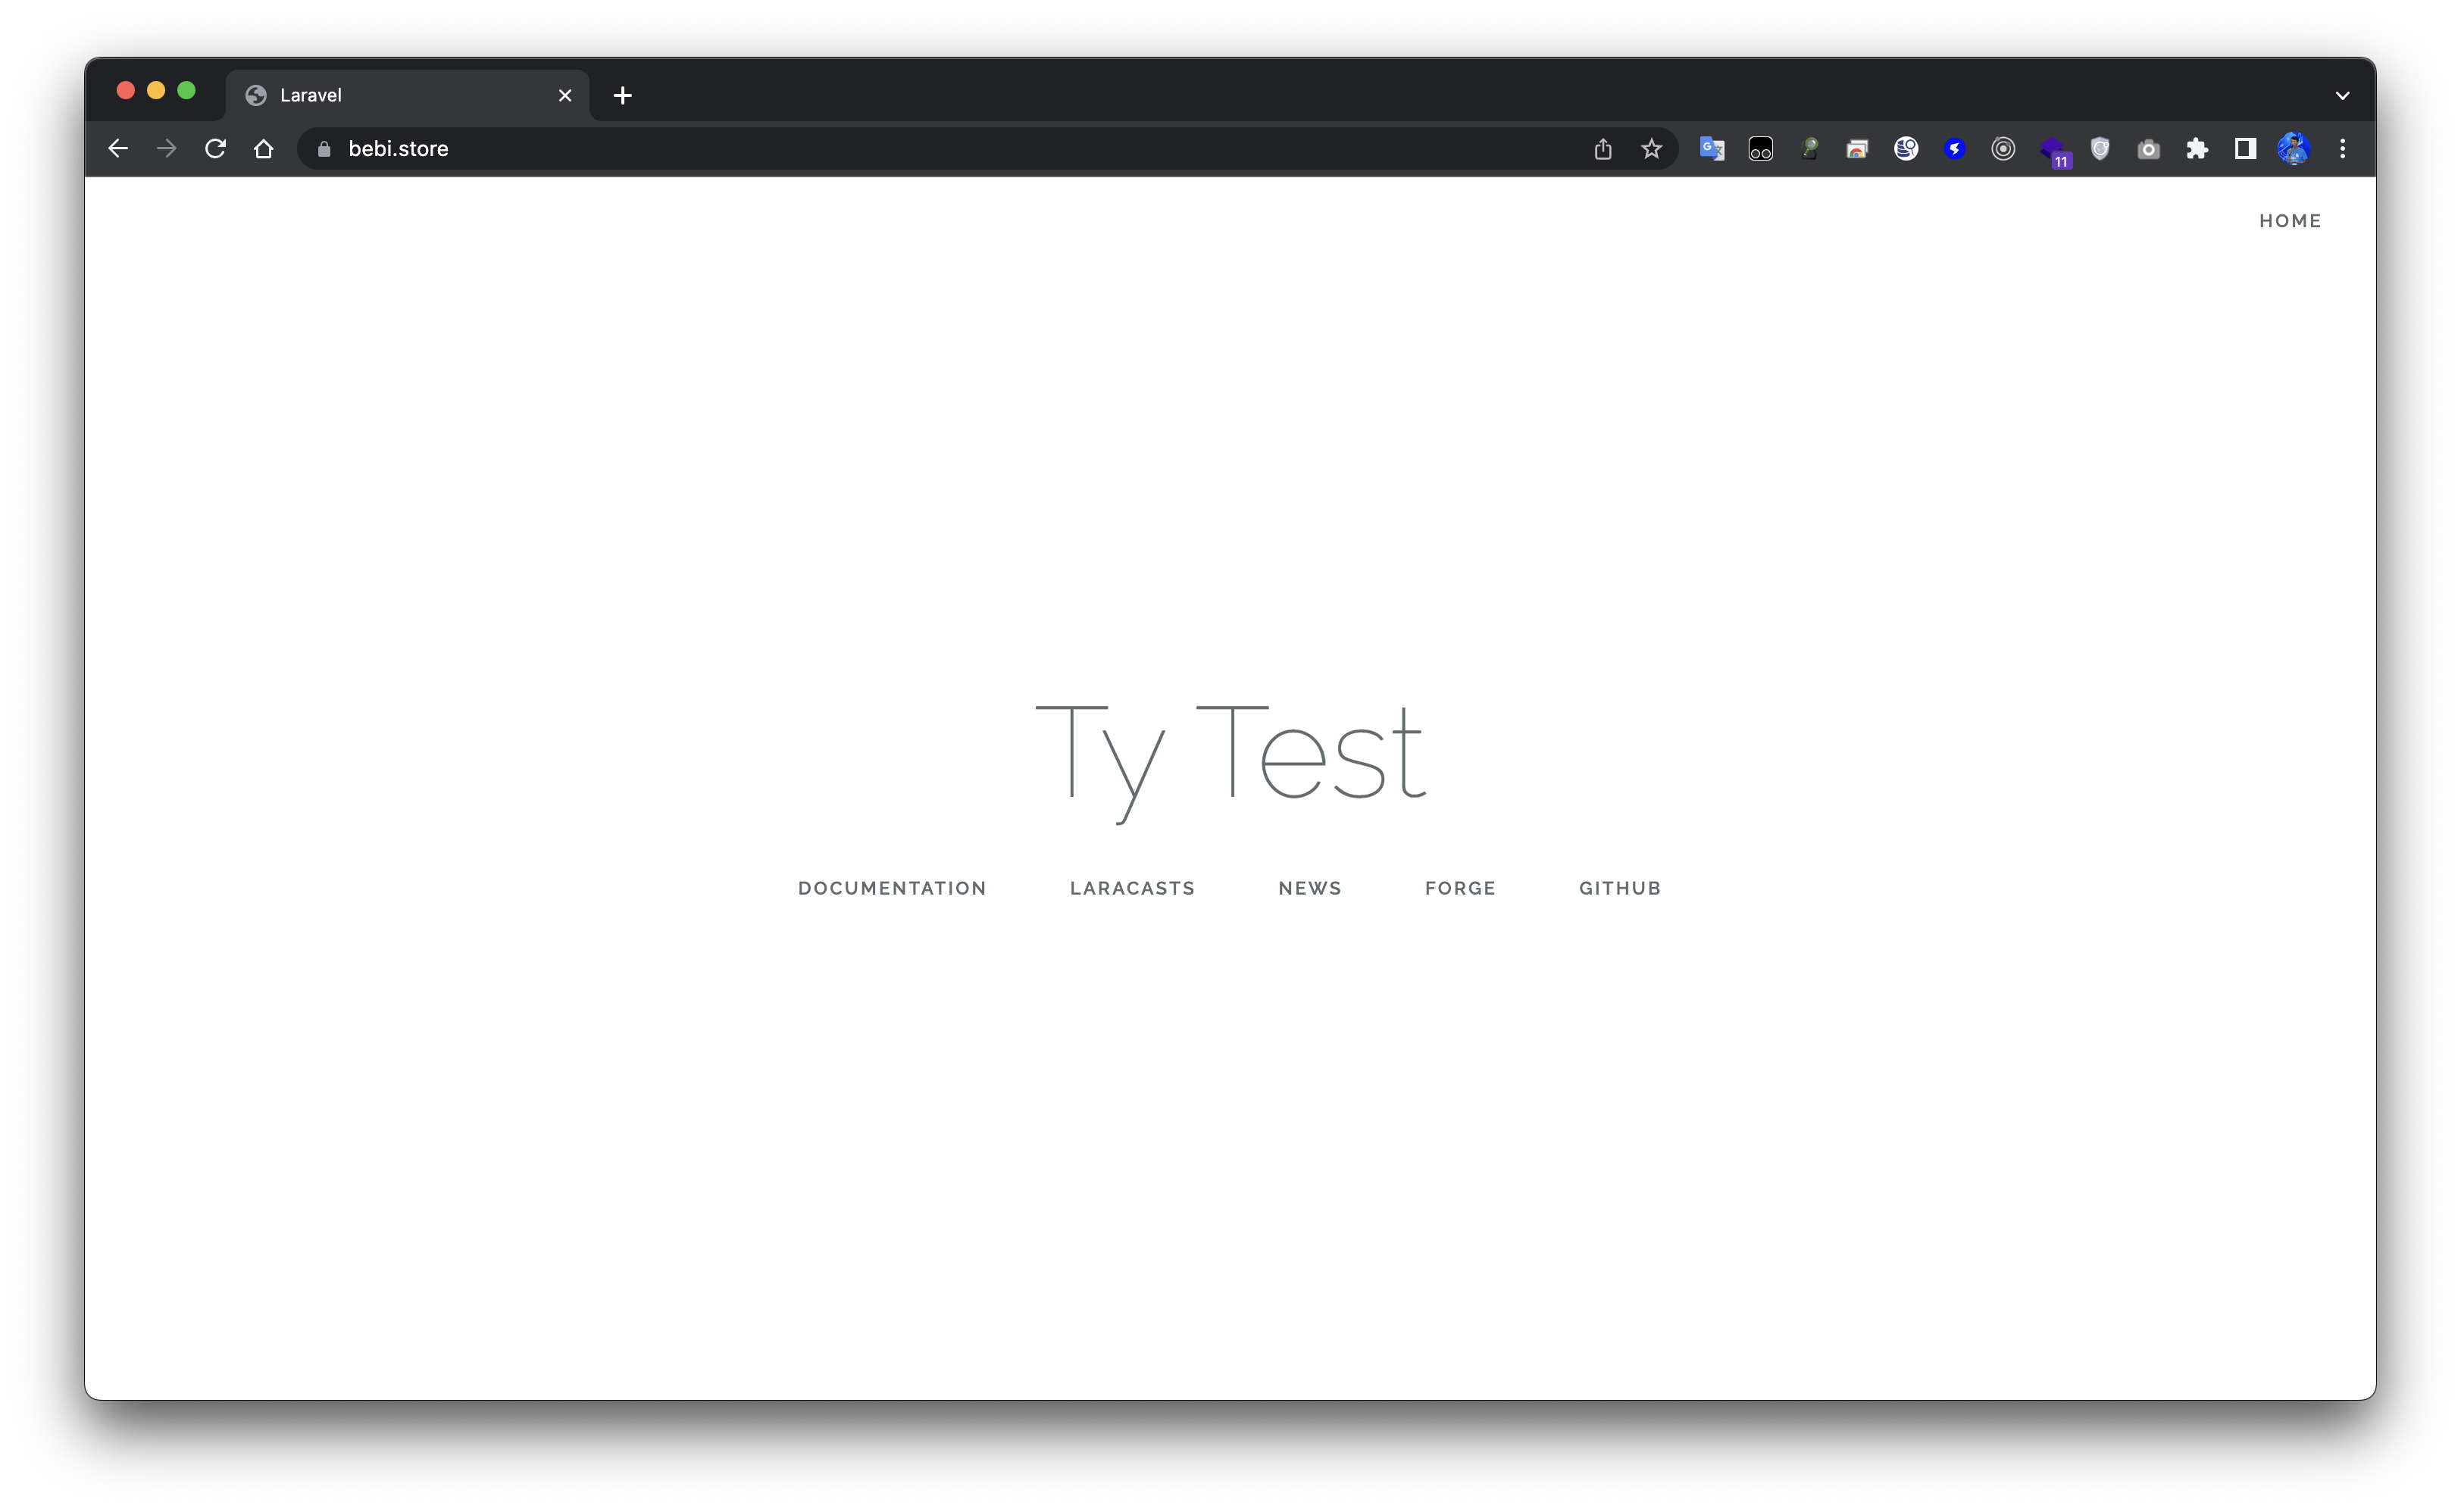Toggle the browser side panel
Screen dimensions: 2461x1512
[x=2245, y=149]
